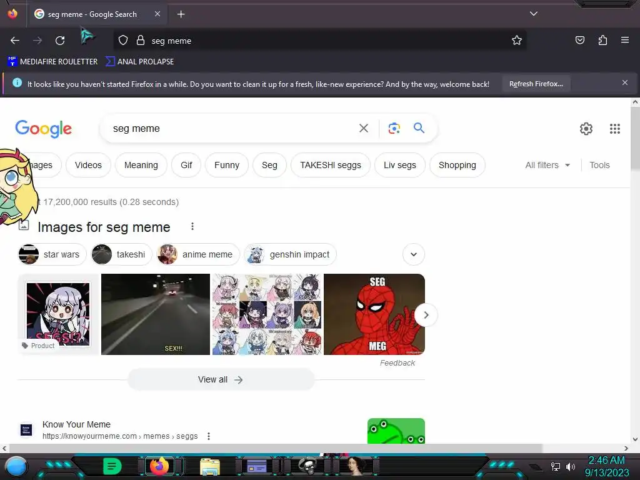This screenshot has width=640, height=480.
Task: Select the Liv segs filter chip
Action: point(399,165)
